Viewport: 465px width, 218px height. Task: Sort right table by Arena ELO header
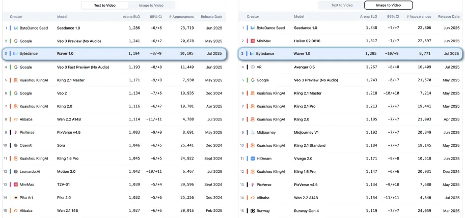(x=369, y=17)
